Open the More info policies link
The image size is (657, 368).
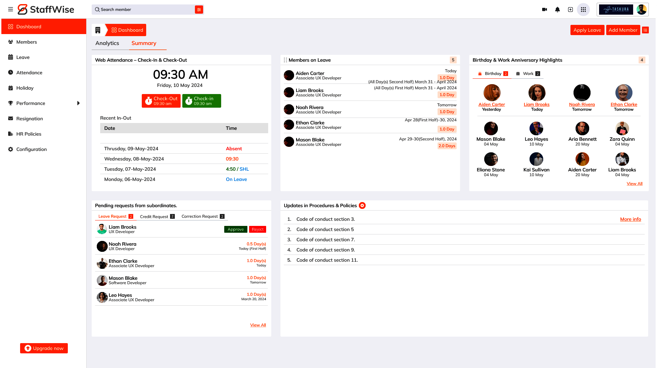tap(630, 219)
